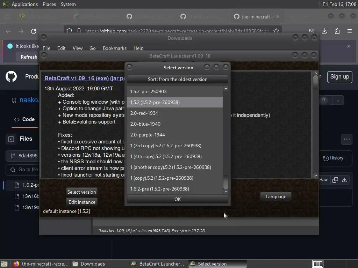This screenshot has width=358, height=268.
Task: Open File menu in Downloads window
Action: [46, 48]
